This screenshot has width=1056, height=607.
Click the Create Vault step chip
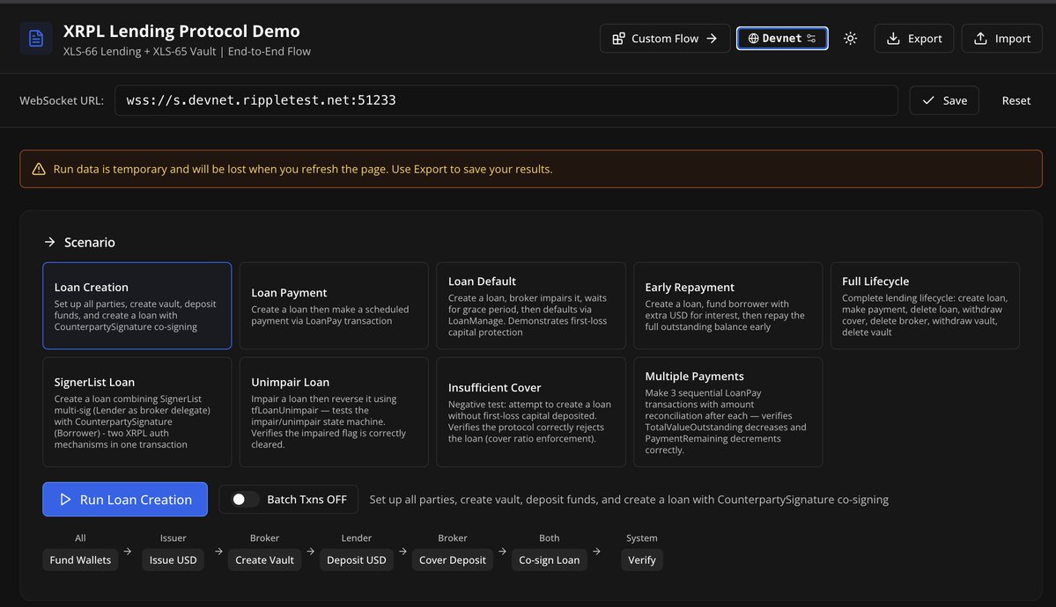pyautogui.click(x=265, y=559)
